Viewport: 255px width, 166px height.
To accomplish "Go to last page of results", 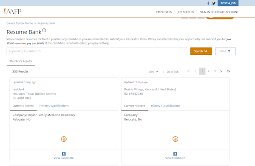I will click(228, 71).
